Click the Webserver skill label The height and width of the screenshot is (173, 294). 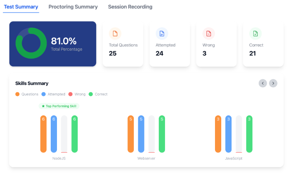(146, 158)
